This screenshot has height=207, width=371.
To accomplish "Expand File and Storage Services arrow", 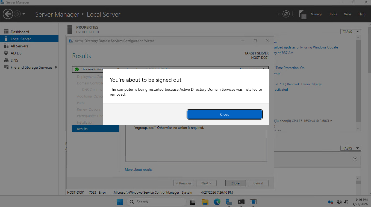I will point(56,67).
